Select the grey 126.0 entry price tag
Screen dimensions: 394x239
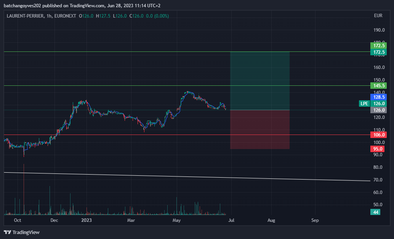[x=378, y=110]
